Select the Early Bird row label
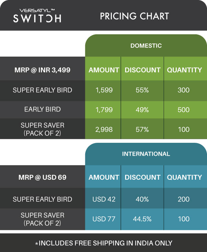 42,110
